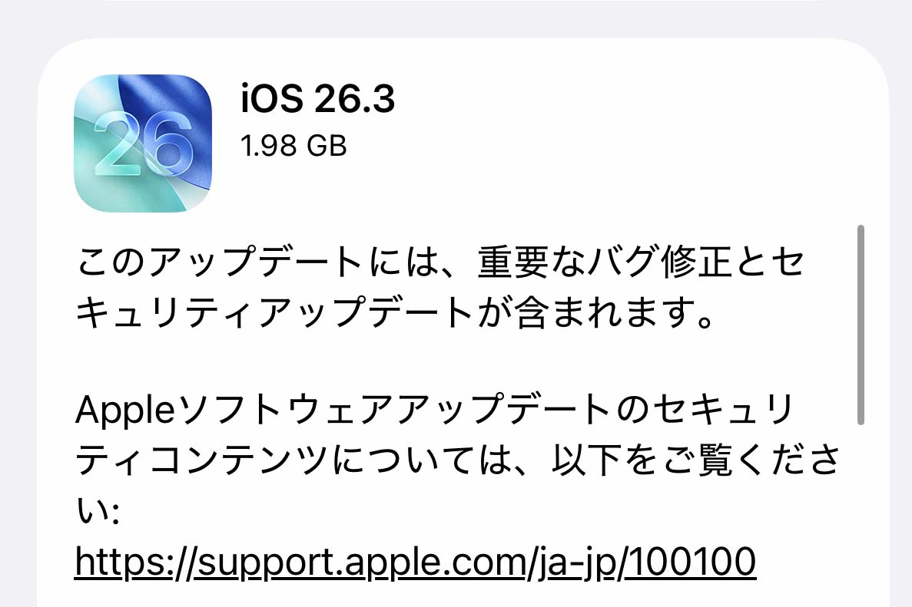912x607 pixels.
Task: Click the ja-jp segment of the link
Action: click(x=574, y=562)
